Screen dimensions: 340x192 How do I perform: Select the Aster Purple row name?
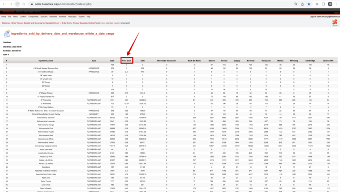46,181
